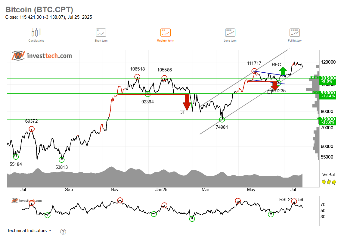
Task: Click the VolBal label
Action: pos(328,175)
